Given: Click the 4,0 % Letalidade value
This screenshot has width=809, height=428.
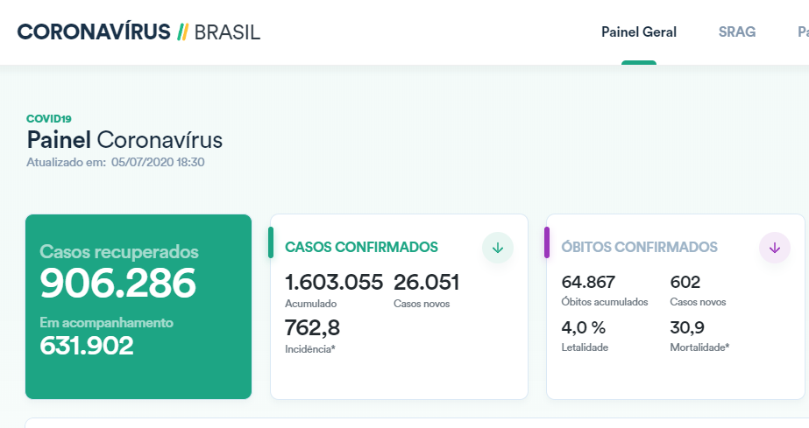Looking at the screenshot, I should tap(584, 328).
